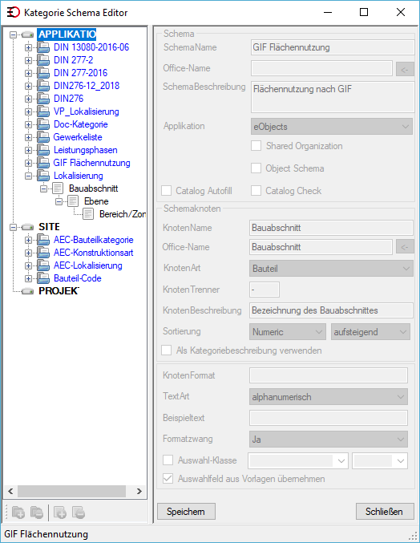This screenshot has width=420, height=543.
Task: Click the folder icon of Gewerkeliste
Action: (x=43, y=137)
